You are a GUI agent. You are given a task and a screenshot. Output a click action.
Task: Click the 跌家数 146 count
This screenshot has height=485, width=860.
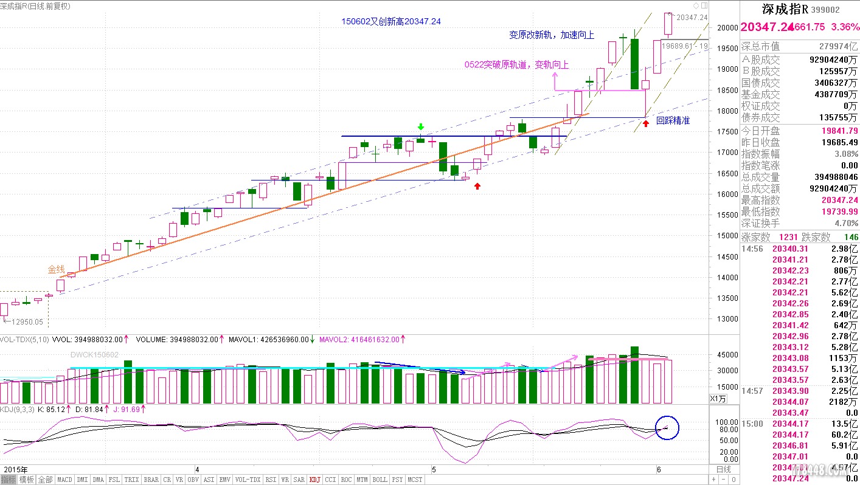[x=850, y=237]
